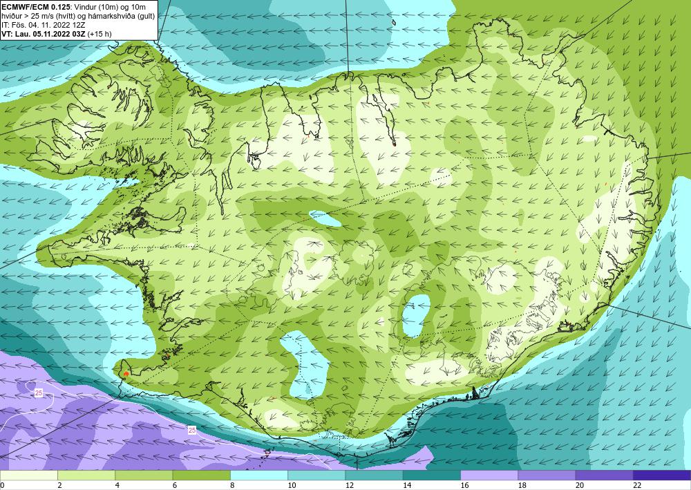This screenshot has height=490, width=691.
Task: Click the legend value "14"
Action: (x=407, y=486)
